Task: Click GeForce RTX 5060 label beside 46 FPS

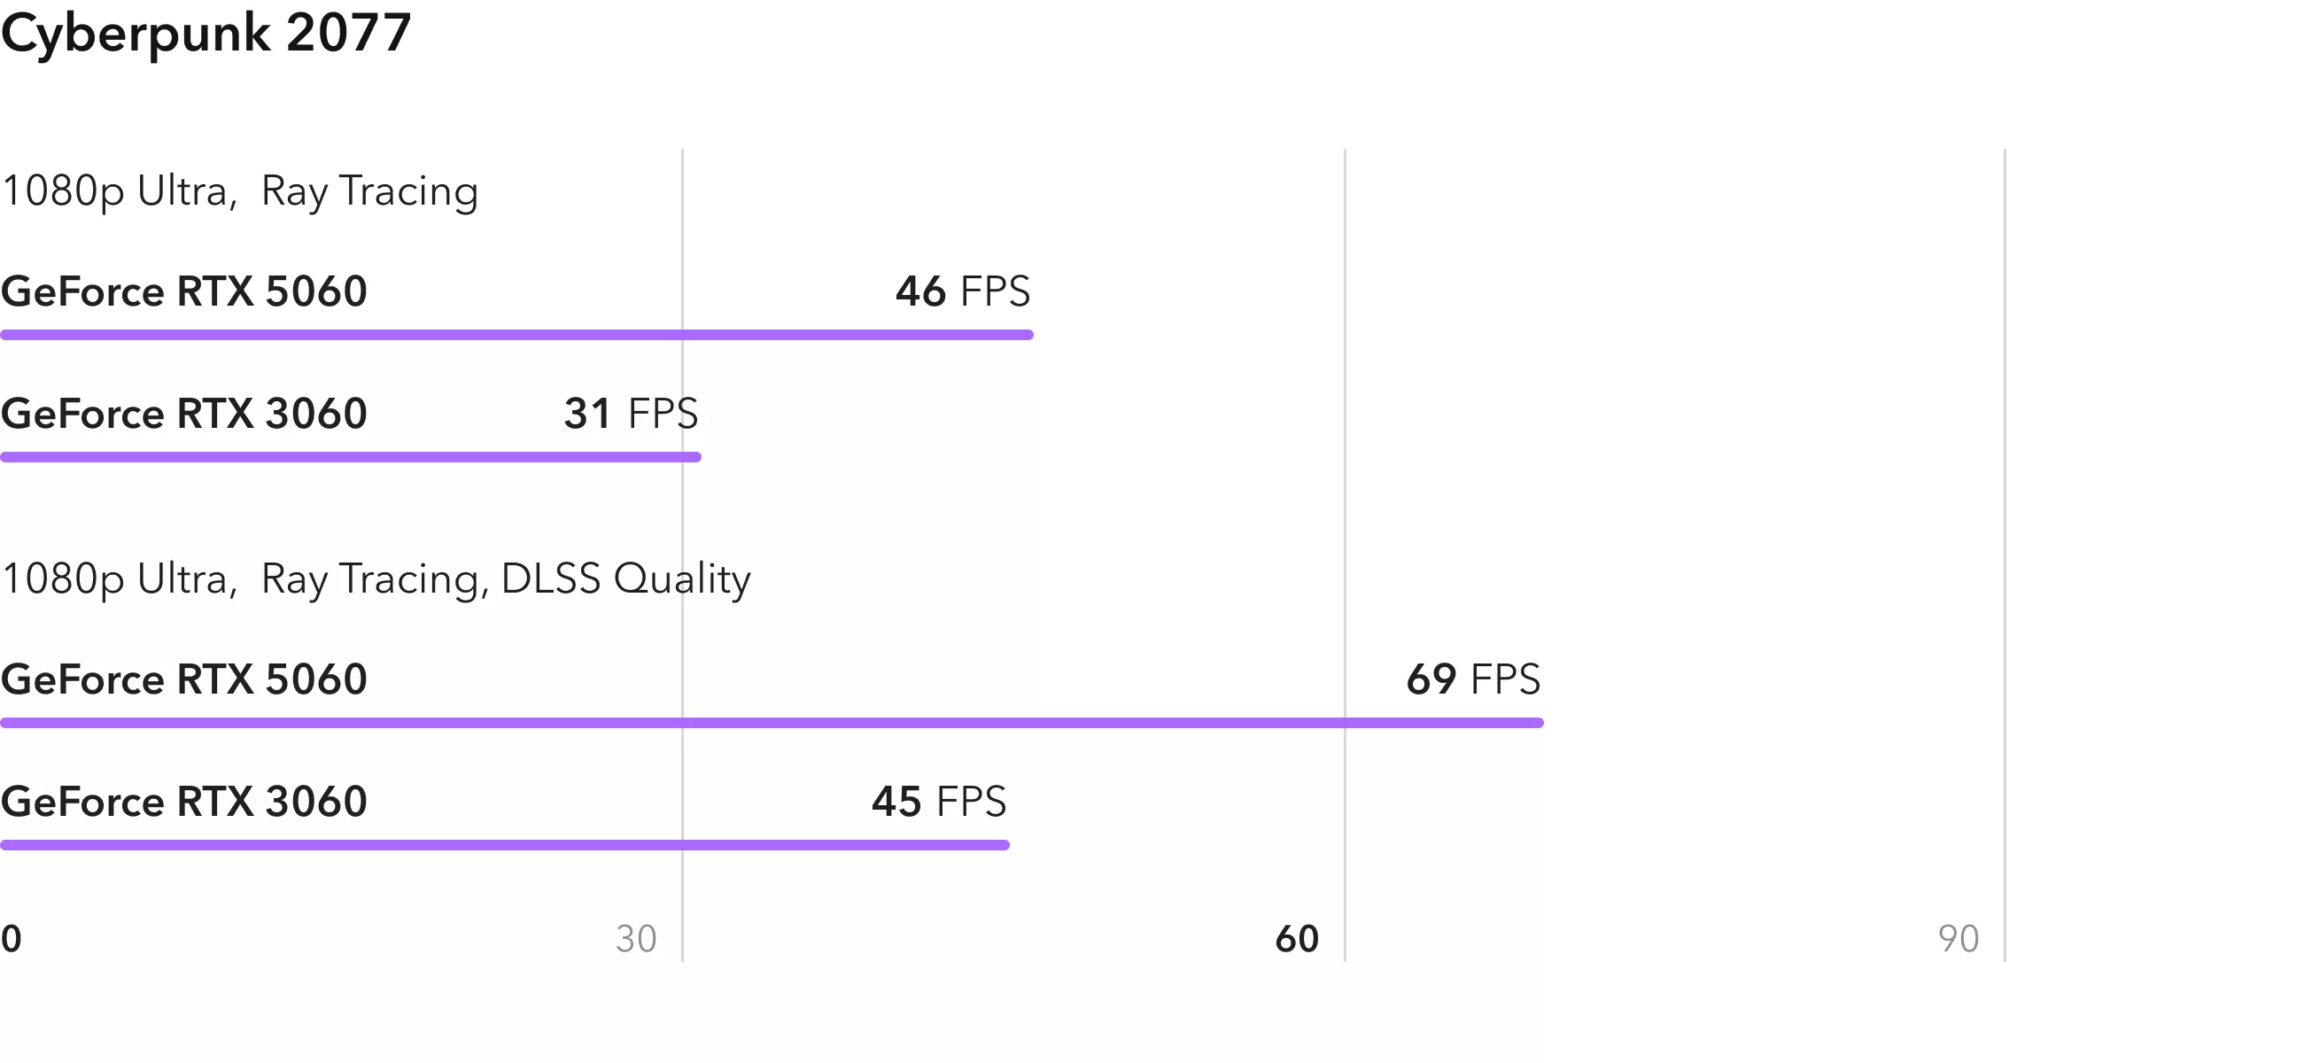Action: point(183,291)
